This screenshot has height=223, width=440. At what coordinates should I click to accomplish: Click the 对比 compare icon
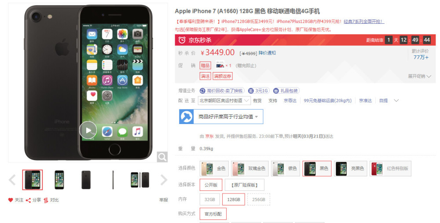coord(46,200)
